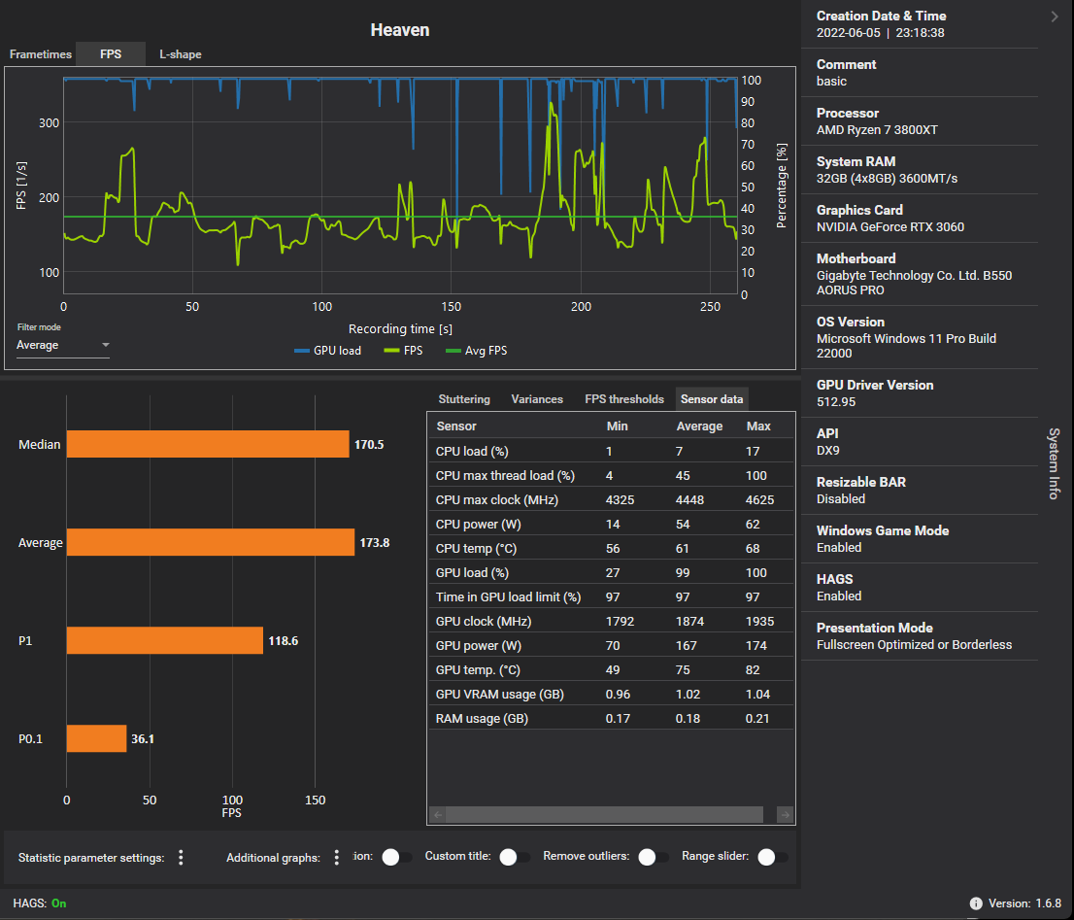
Task: Select Time in GPU load limit (%) row
Action: (611, 596)
